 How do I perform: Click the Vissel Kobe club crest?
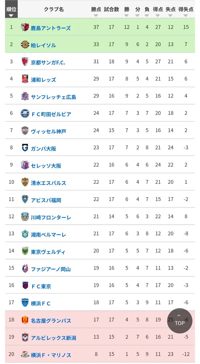(x=24, y=130)
